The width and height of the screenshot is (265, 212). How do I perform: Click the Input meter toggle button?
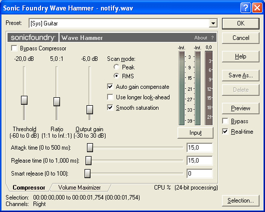(x=195, y=133)
